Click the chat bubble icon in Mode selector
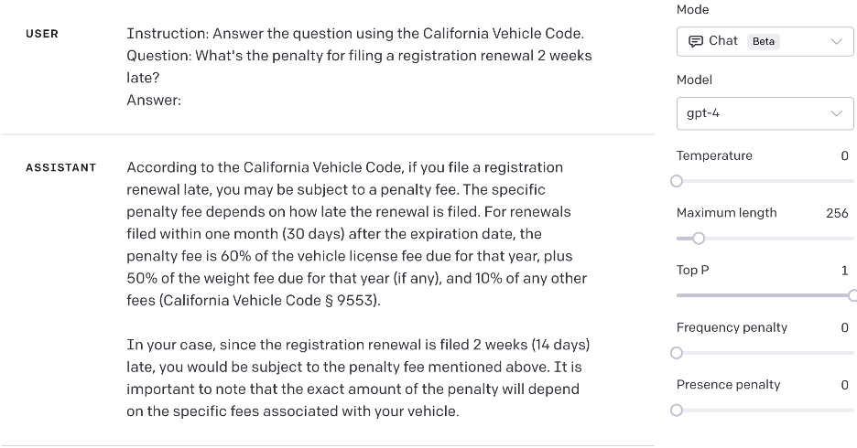 point(695,41)
